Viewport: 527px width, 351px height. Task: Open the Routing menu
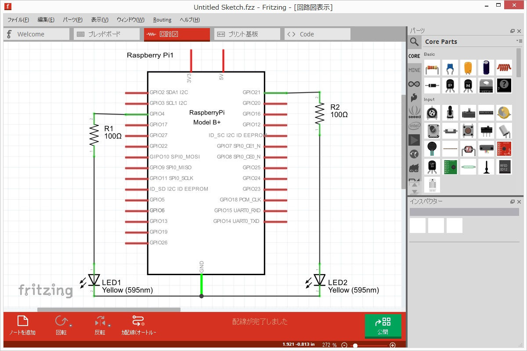[x=162, y=20]
